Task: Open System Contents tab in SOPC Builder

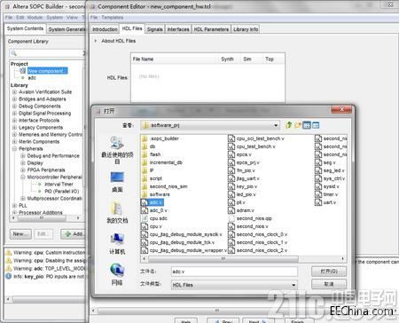Action: (x=25, y=28)
